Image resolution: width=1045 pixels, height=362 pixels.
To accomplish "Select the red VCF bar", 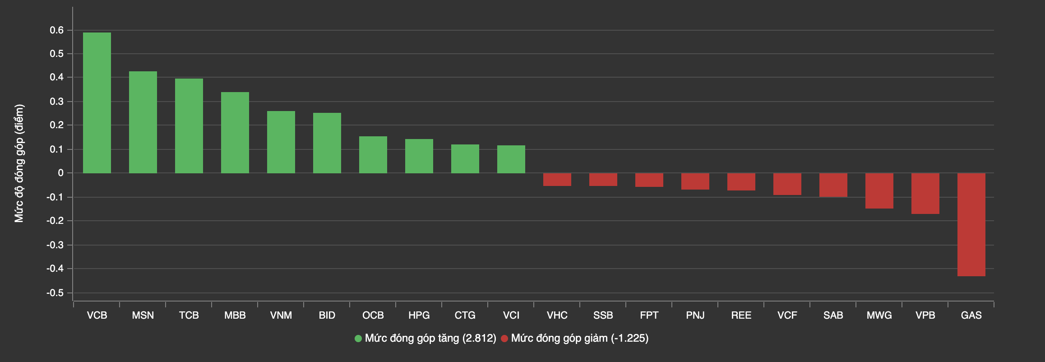I will [x=787, y=184].
